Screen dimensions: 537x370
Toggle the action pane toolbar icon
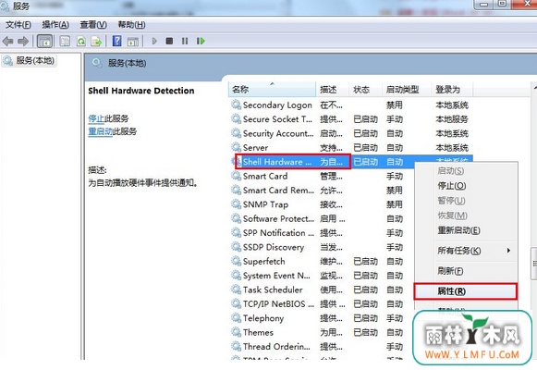[x=133, y=42]
